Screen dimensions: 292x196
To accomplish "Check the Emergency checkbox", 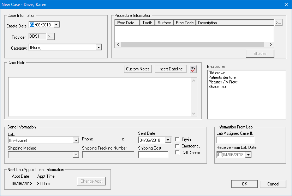I will 177,146.
